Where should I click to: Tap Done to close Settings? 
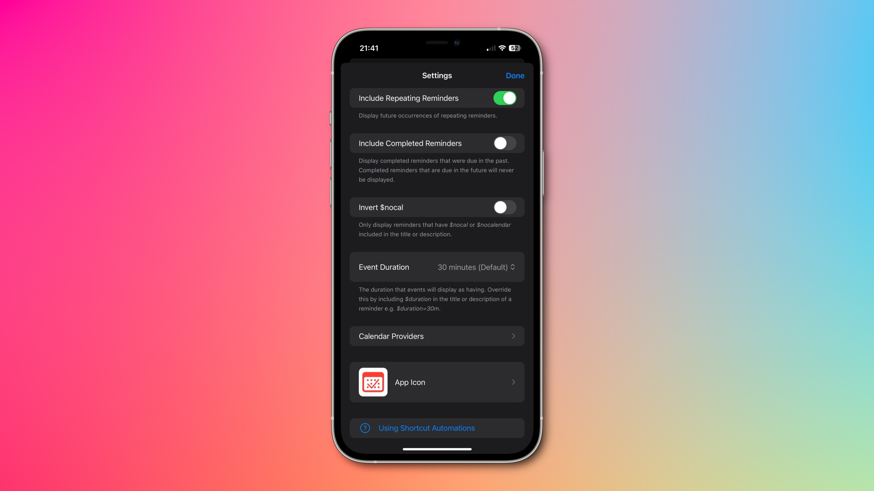point(514,75)
